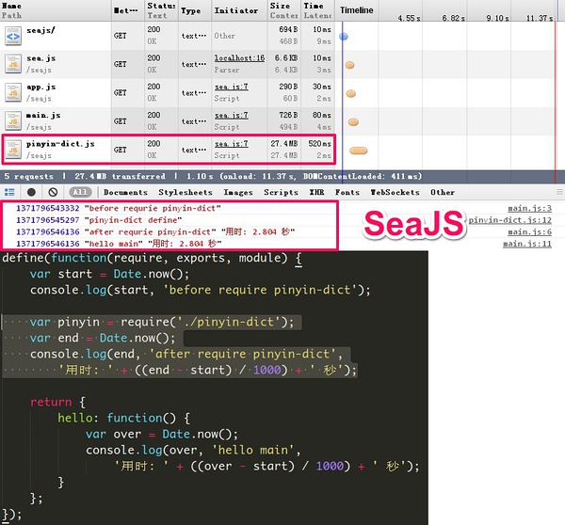The height and width of the screenshot is (525, 565).
Task: Click the main.js file icon
Action: click(13, 121)
